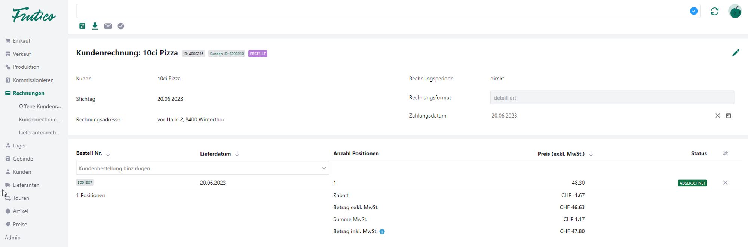Click the info icon beside Betrag inkl. MwSt.

coord(382,232)
